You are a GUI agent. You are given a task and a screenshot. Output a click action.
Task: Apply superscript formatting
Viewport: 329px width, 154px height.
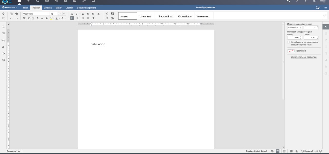[42, 18]
